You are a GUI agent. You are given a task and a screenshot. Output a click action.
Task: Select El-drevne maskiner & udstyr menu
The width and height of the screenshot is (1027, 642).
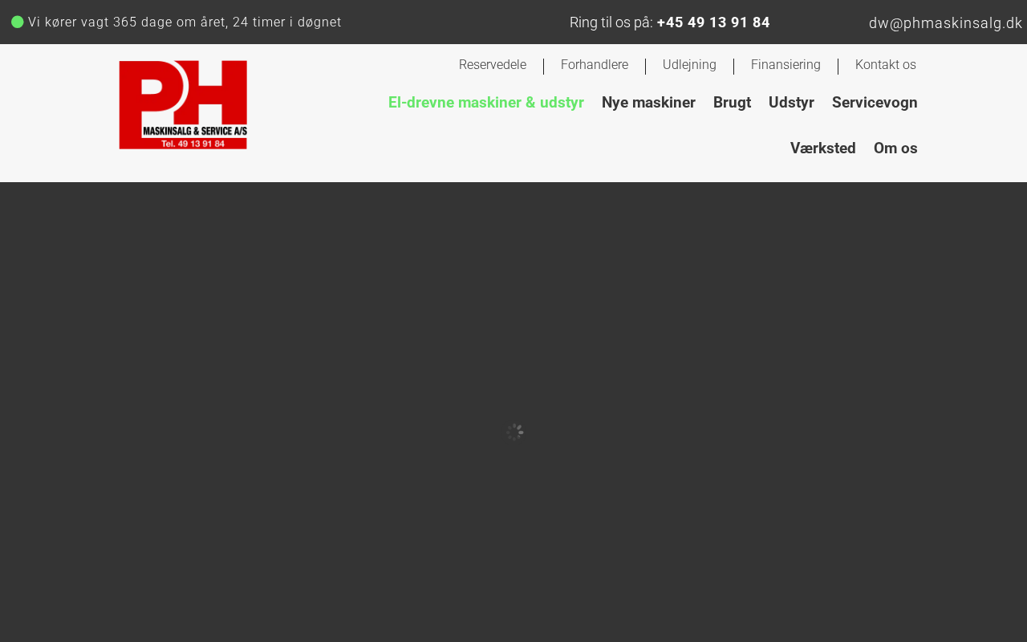[486, 103]
